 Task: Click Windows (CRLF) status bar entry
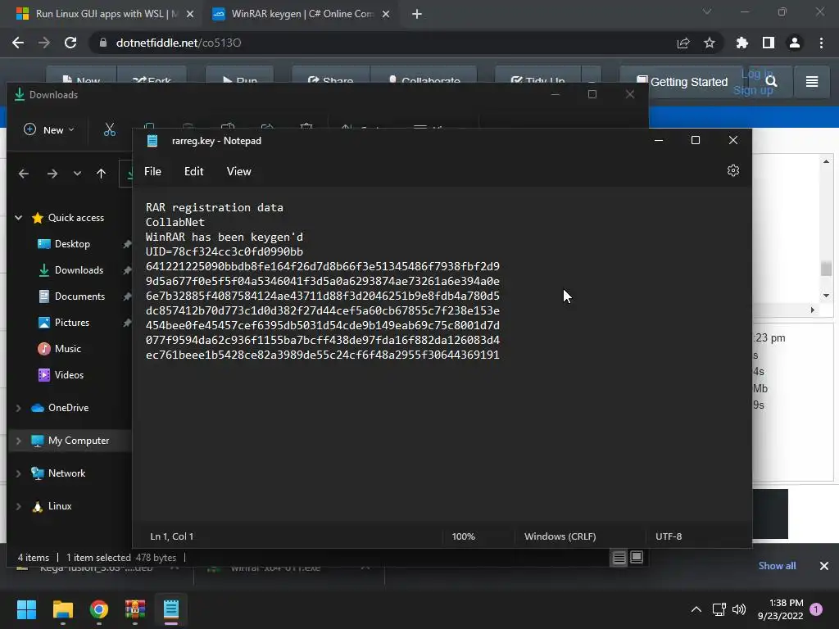(x=560, y=536)
